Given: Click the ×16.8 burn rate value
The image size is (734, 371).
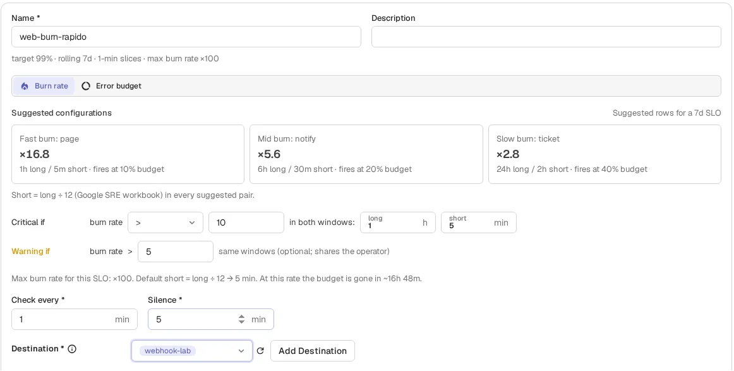Looking at the screenshot, I should 35,154.
